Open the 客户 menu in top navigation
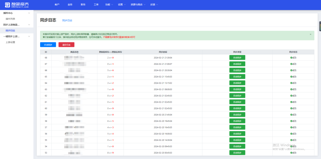 tap(57, 5)
